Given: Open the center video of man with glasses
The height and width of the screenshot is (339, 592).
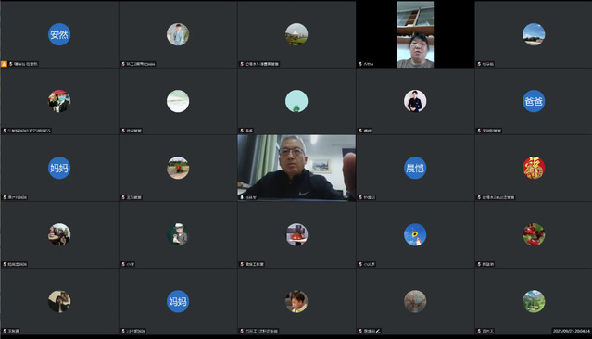Looking at the screenshot, I should [296, 168].
